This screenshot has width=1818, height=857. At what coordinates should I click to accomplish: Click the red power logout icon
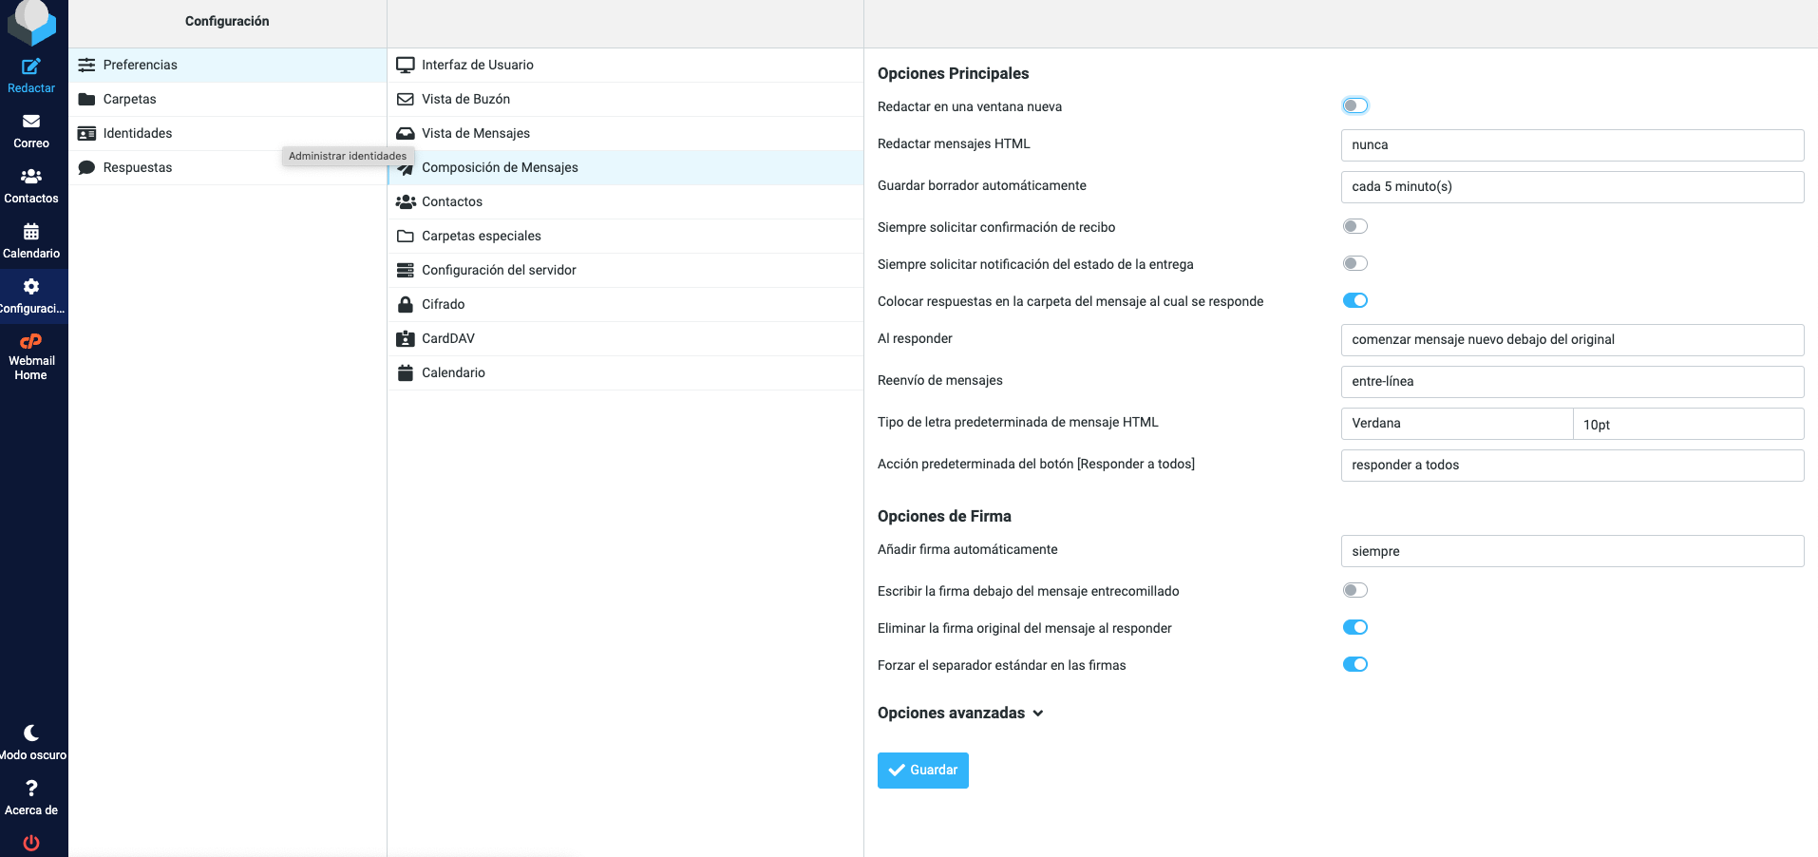31,843
